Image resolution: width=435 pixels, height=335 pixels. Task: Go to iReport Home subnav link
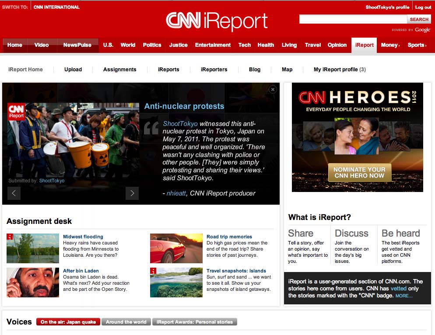tap(25, 70)
